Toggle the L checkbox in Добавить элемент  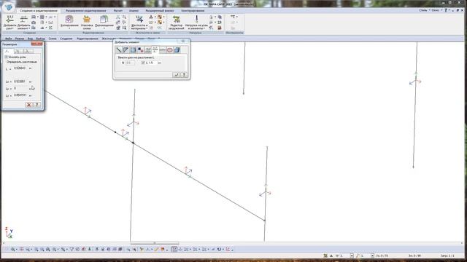tap(143, 63)
